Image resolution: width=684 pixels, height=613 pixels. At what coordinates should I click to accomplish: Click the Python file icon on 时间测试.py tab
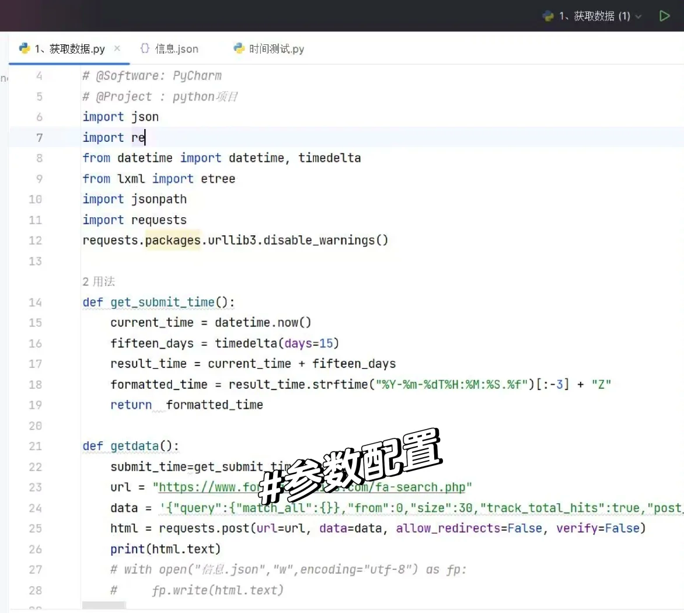point(239,48)
